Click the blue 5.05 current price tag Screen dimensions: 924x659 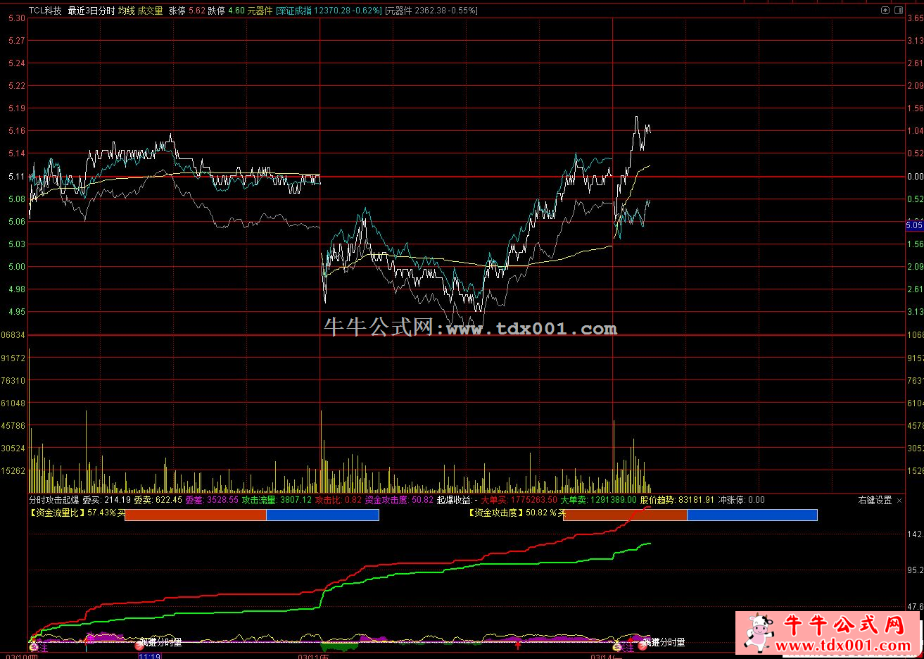[x=914, y=225]
